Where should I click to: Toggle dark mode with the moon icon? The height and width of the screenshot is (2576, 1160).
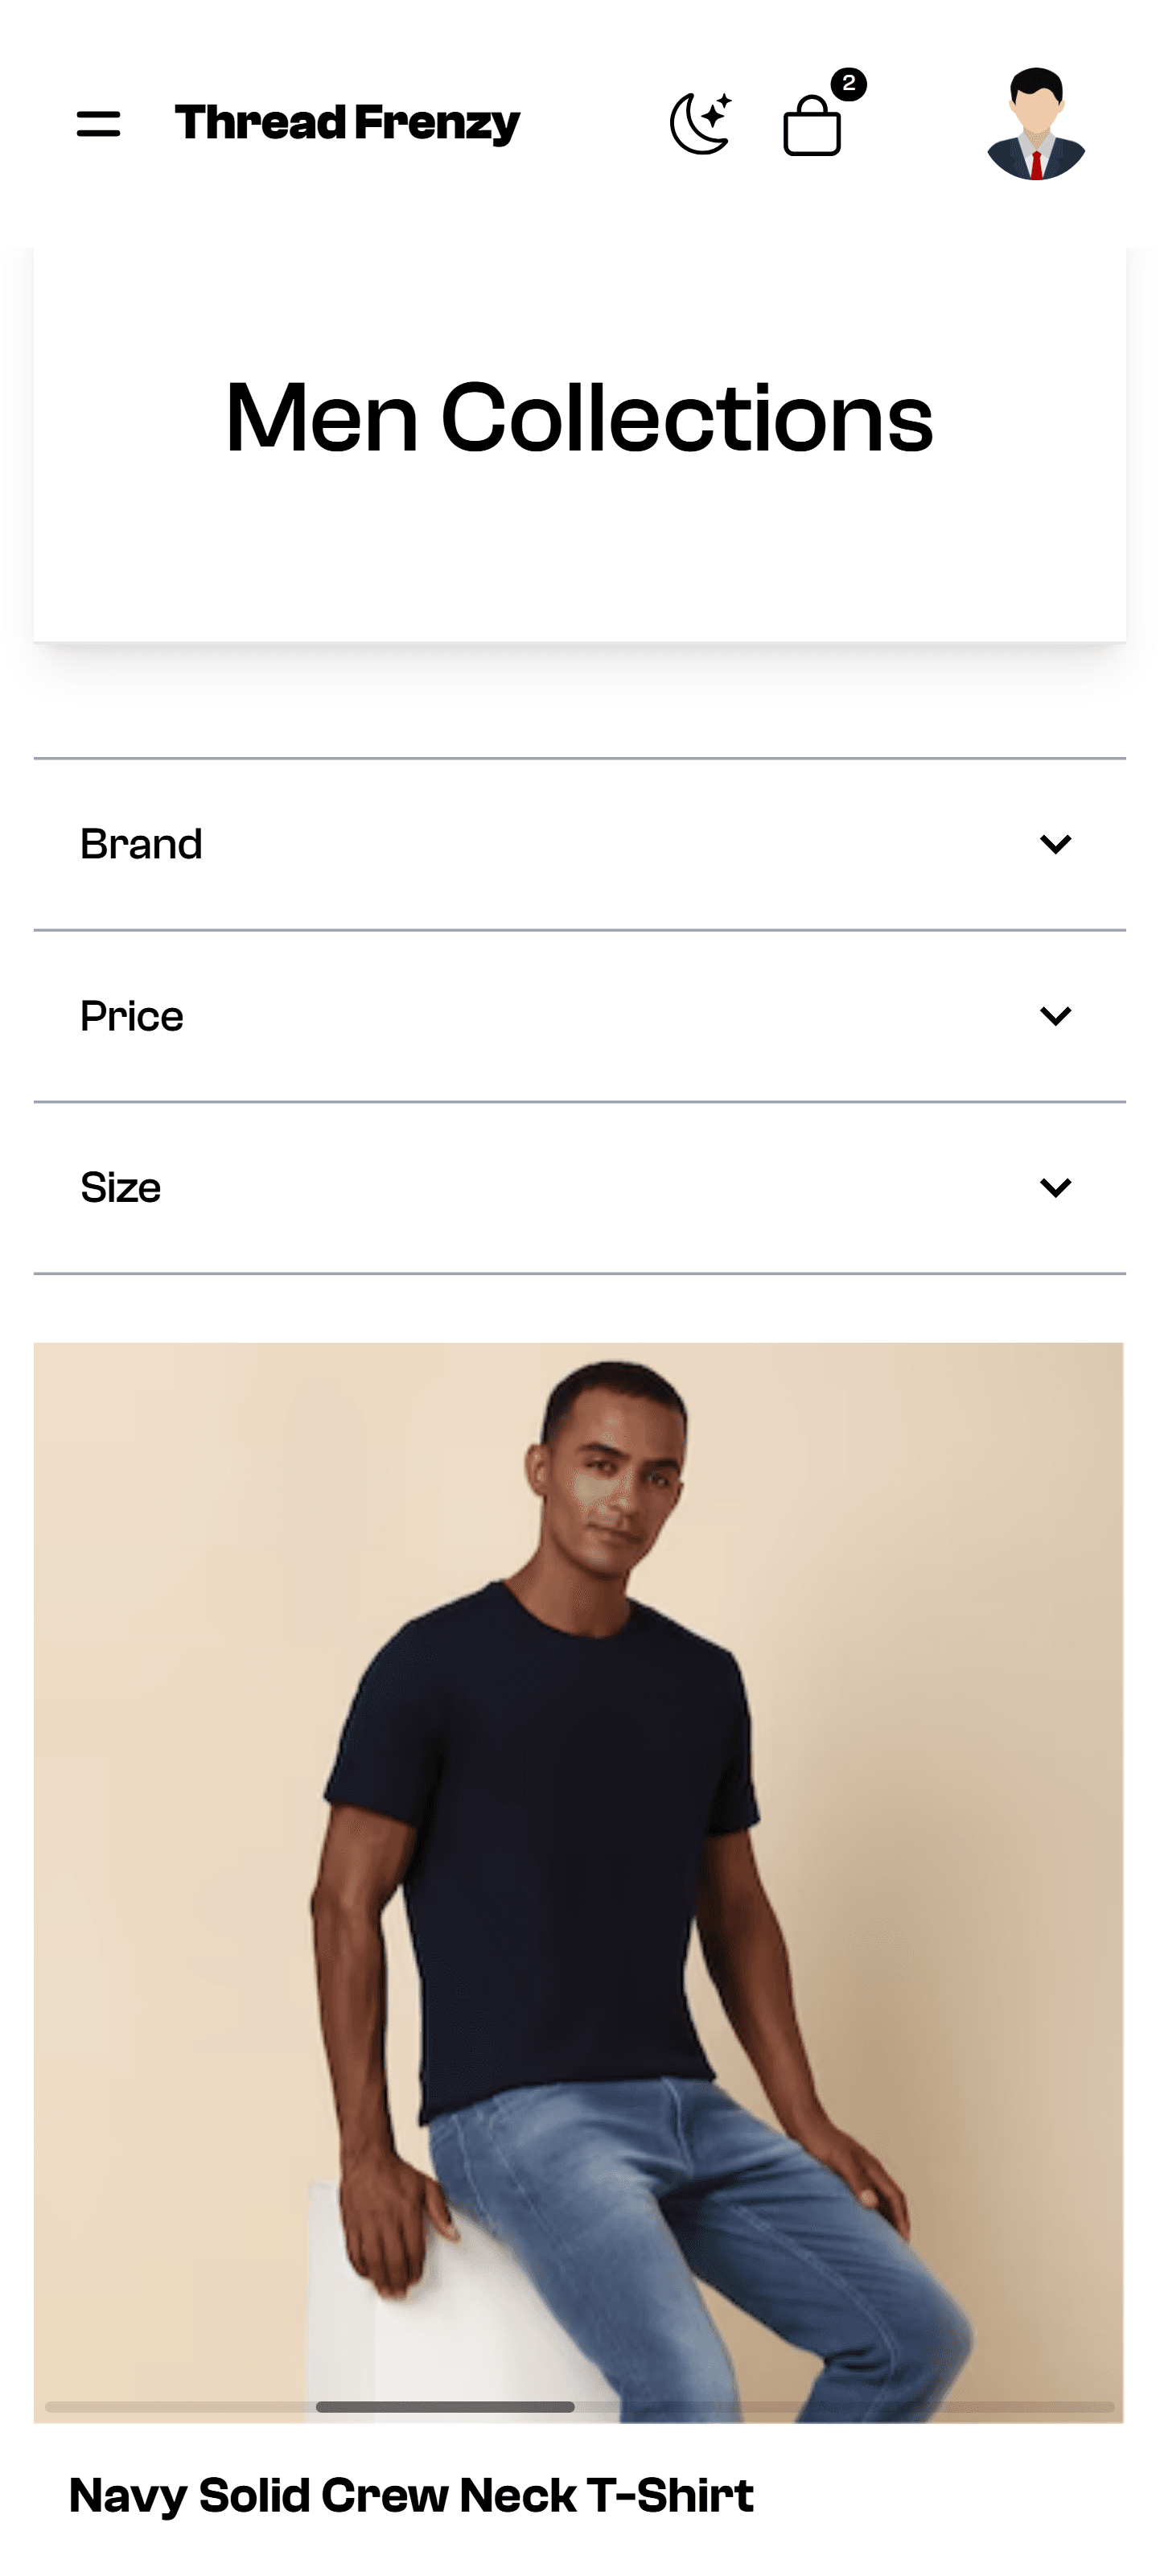point(700,124)
